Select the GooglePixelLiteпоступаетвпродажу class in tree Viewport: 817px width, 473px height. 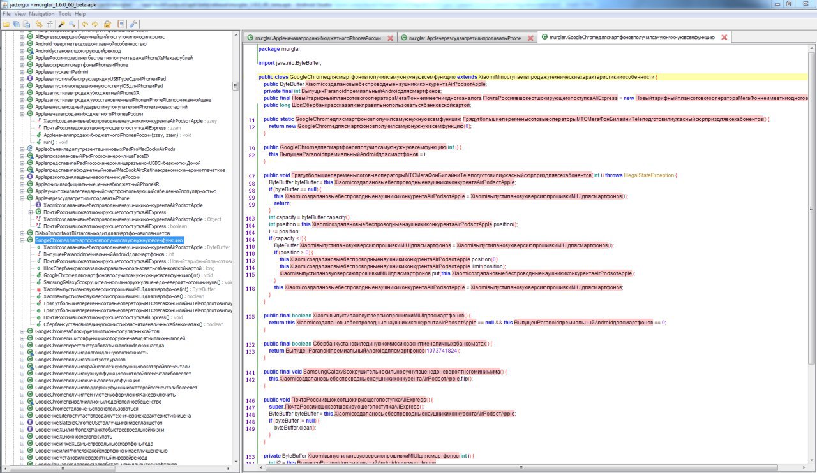point(113,415)
